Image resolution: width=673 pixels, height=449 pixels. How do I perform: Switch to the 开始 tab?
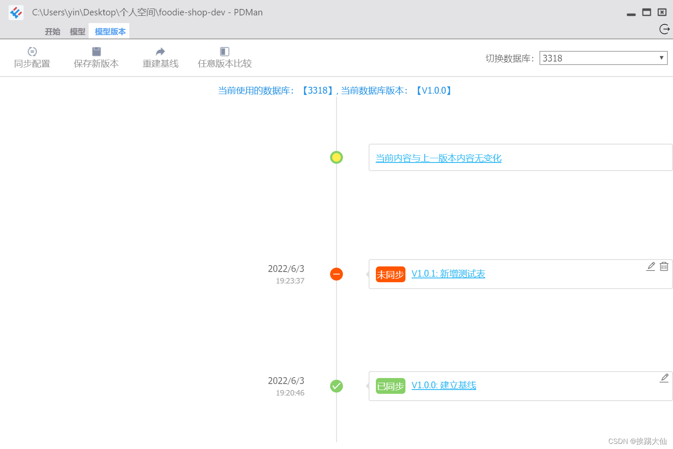tap(53, 32)
